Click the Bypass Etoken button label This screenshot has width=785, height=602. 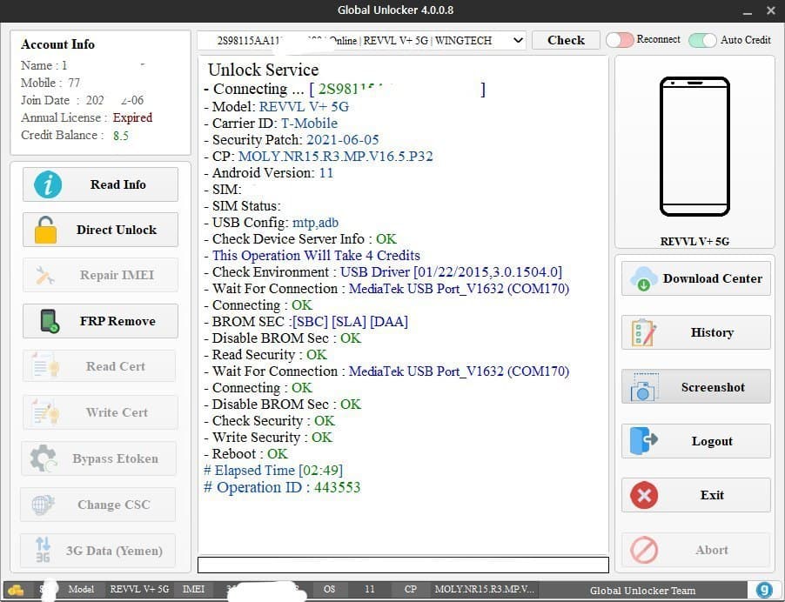point(115,458)
